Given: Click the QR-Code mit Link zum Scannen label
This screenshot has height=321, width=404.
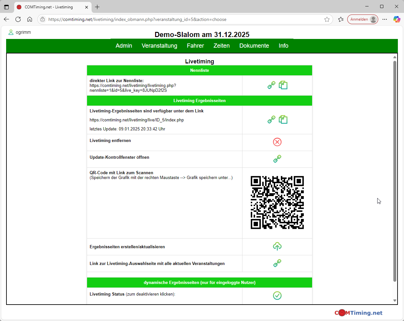Looking at the screenshot, I should [121, 173].
